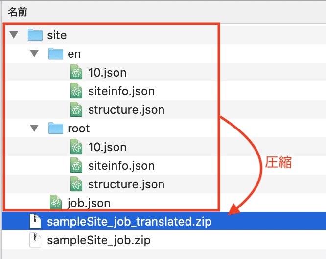This screenshot has height=259, width=326.
Task: Click the sampleSite_job.zip archive icon
Action: point(35,240)
